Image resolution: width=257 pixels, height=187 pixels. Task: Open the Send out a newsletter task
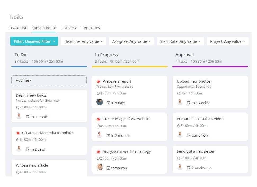pyautogui.click(x=196, y=151)
